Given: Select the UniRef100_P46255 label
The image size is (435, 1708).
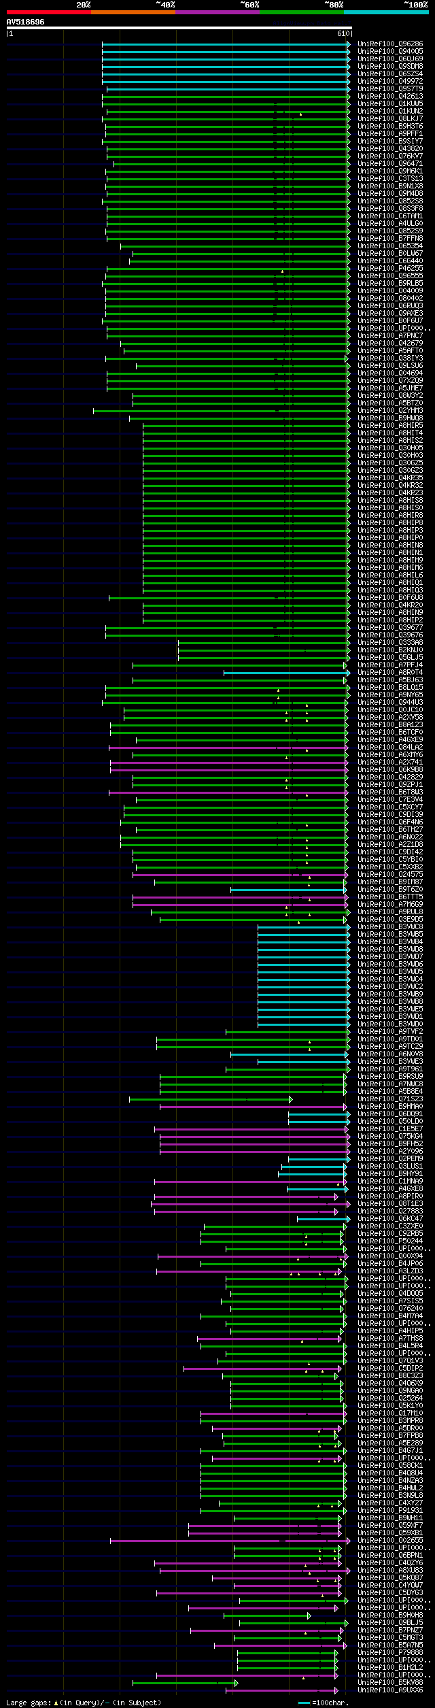Looking at the screenshot, I should tap(390, 269).
